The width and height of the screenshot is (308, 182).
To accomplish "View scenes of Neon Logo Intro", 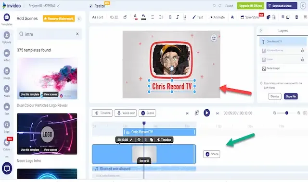I will click(51, 150).
